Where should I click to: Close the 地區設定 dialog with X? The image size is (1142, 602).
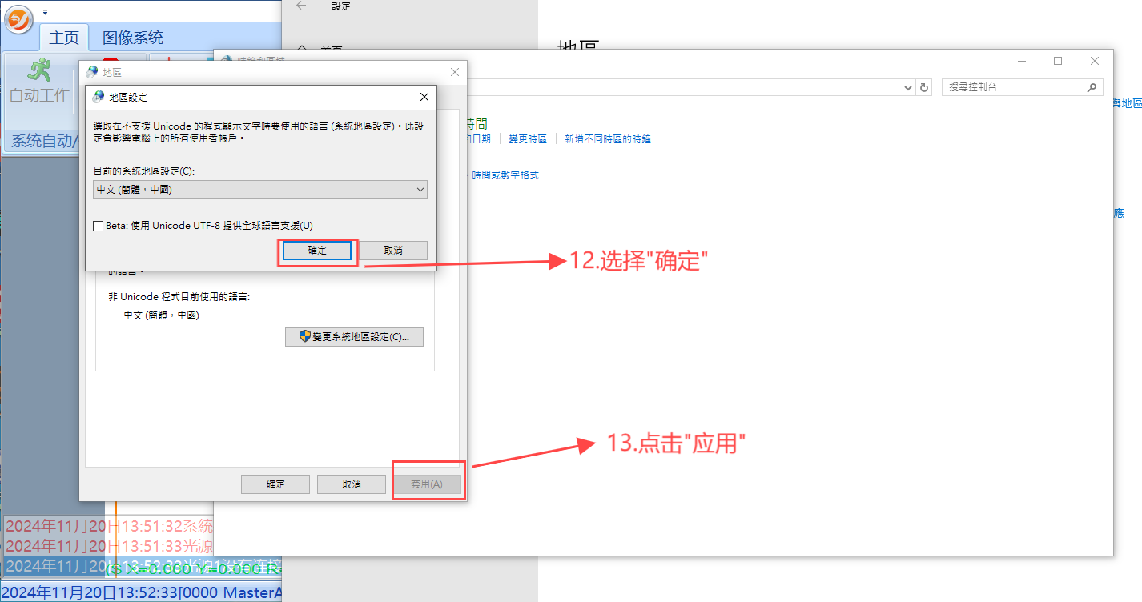[x=424, y=97]
